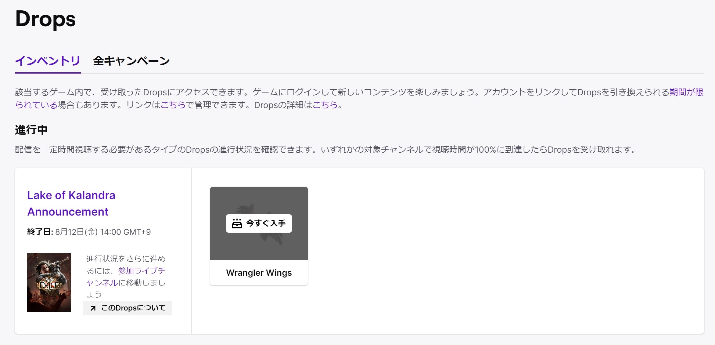Open the first こちら link for managing links

[x=173, y=105]
